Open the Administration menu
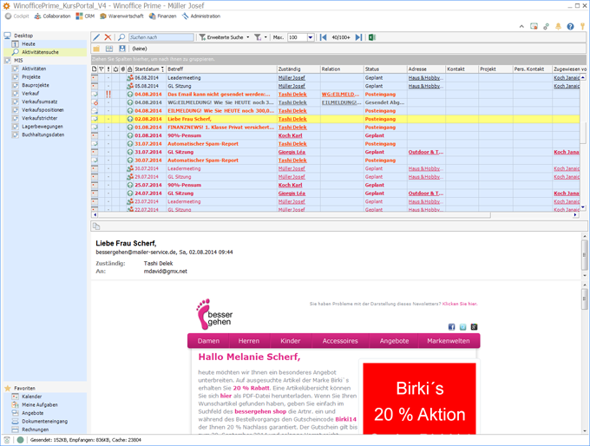Screen dimensions: 590x446 coord(201,16)
